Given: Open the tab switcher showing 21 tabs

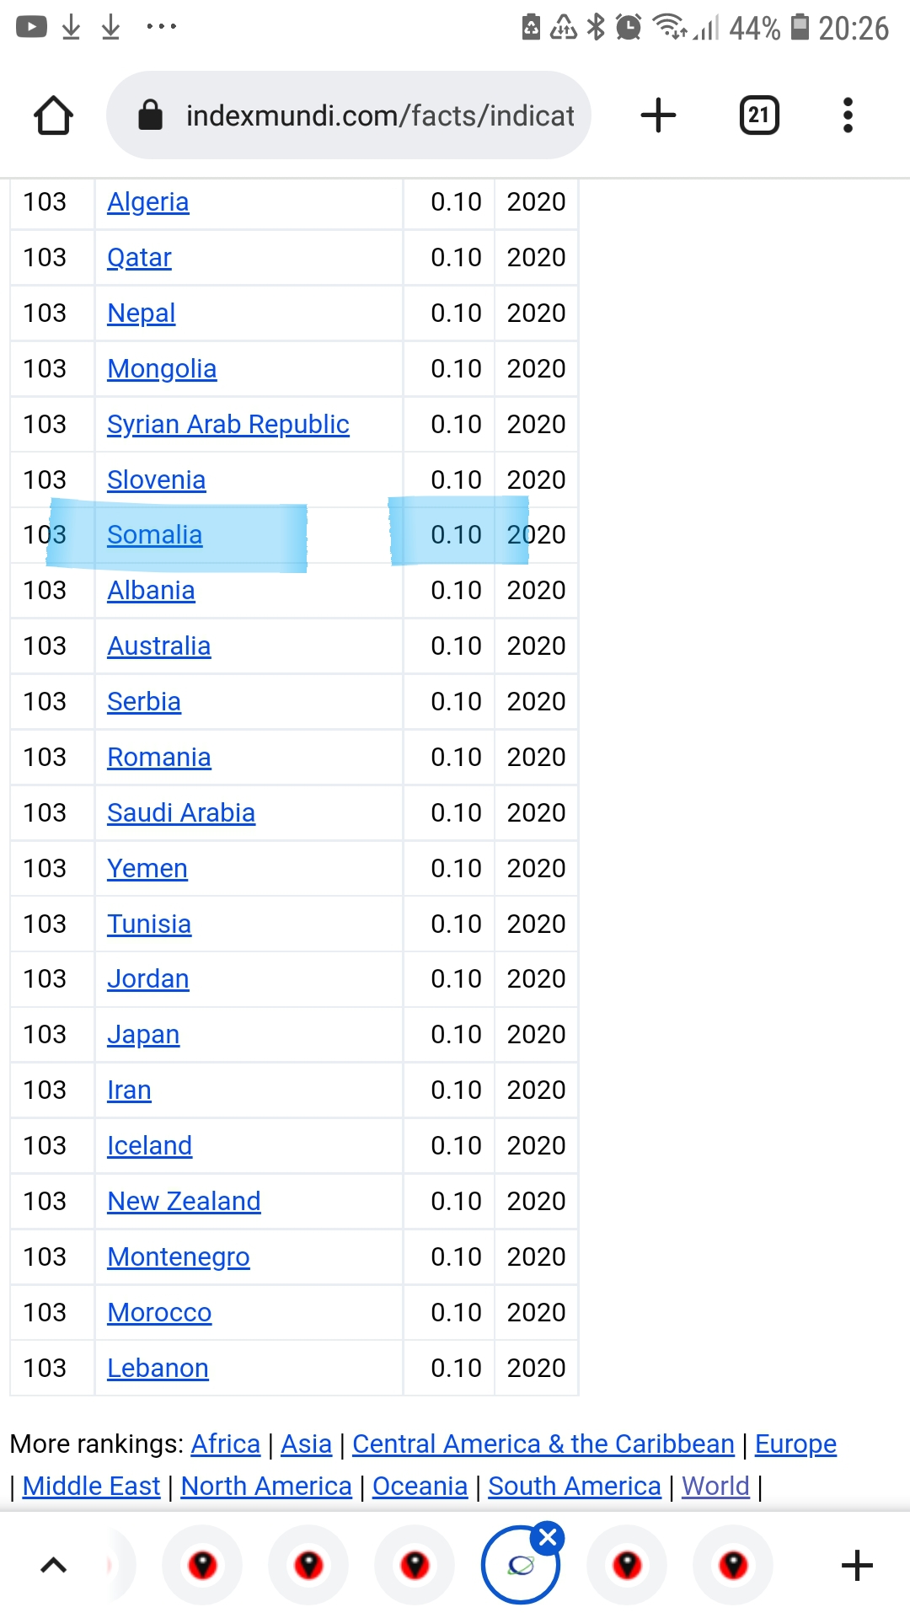Looking at the screenshot, I should pos(758,115).
